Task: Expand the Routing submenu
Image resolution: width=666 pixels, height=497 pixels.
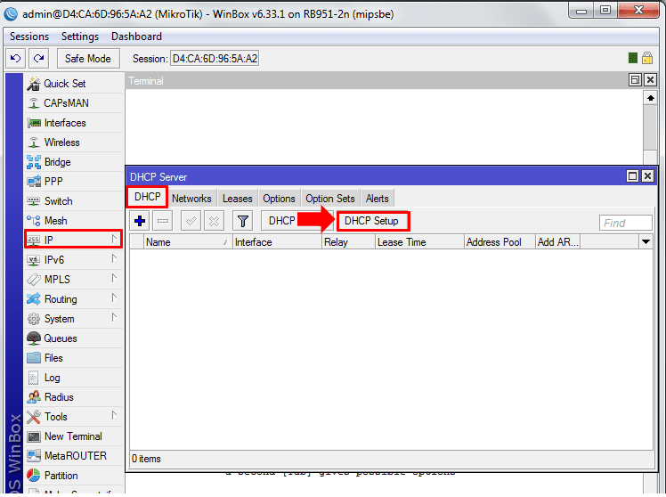Action: click(61, 299)
